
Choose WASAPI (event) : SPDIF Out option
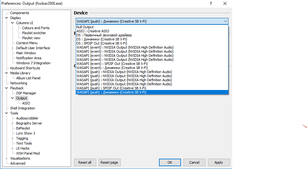pos(152,64)
